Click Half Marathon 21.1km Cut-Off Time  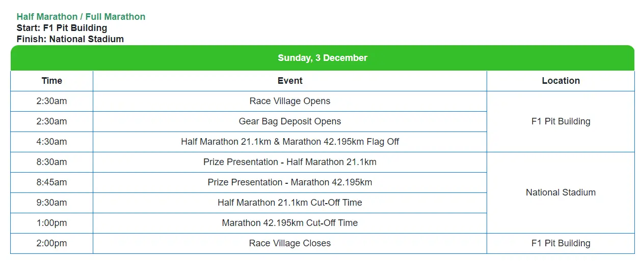click(290, 203)
